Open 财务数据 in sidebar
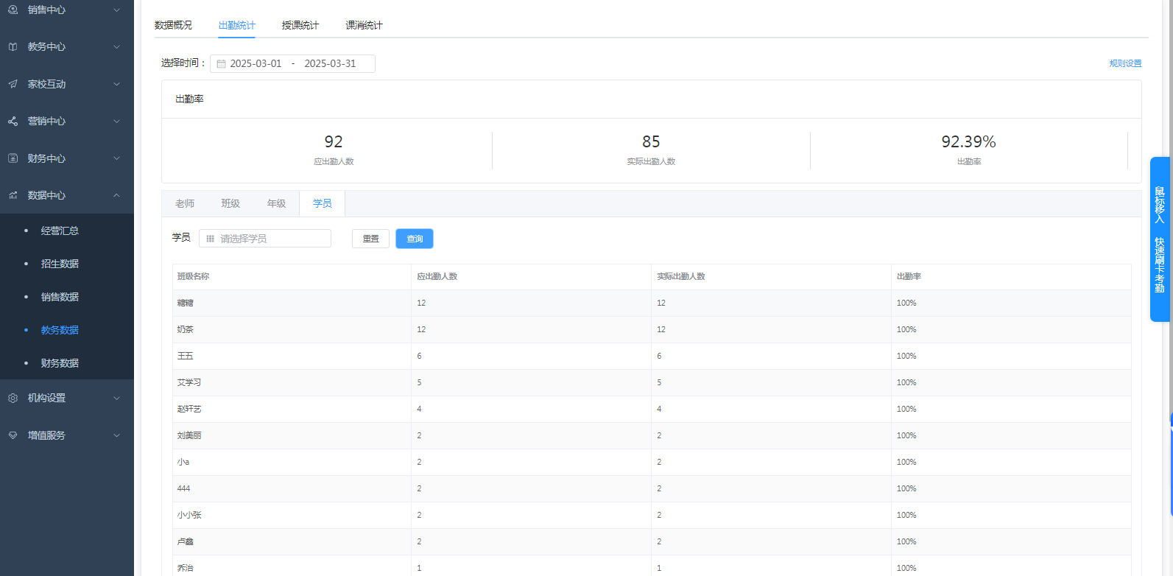 pos(60,363)
